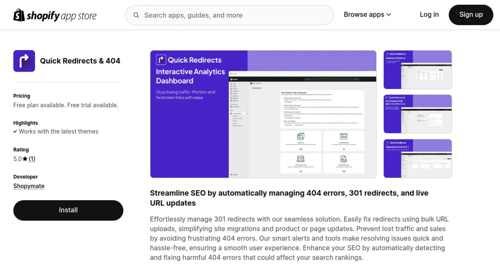Click the star icon next to the 5.0 rating
The height and width of the screenshot is (271, 500).
pos(24,159)
